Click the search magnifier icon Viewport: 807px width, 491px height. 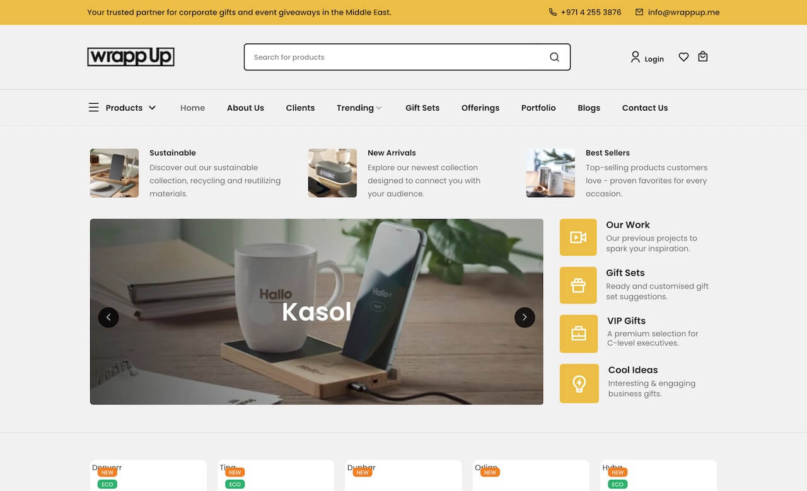pos(554,57)
